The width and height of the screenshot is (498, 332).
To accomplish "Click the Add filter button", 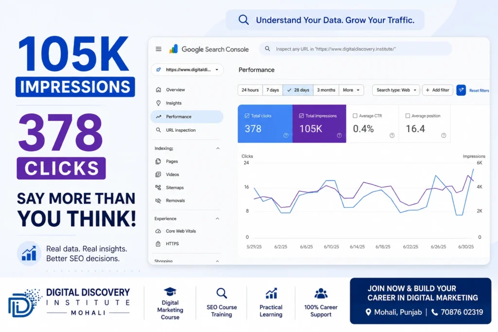I will pyautogui.click(x=438, y=90).
